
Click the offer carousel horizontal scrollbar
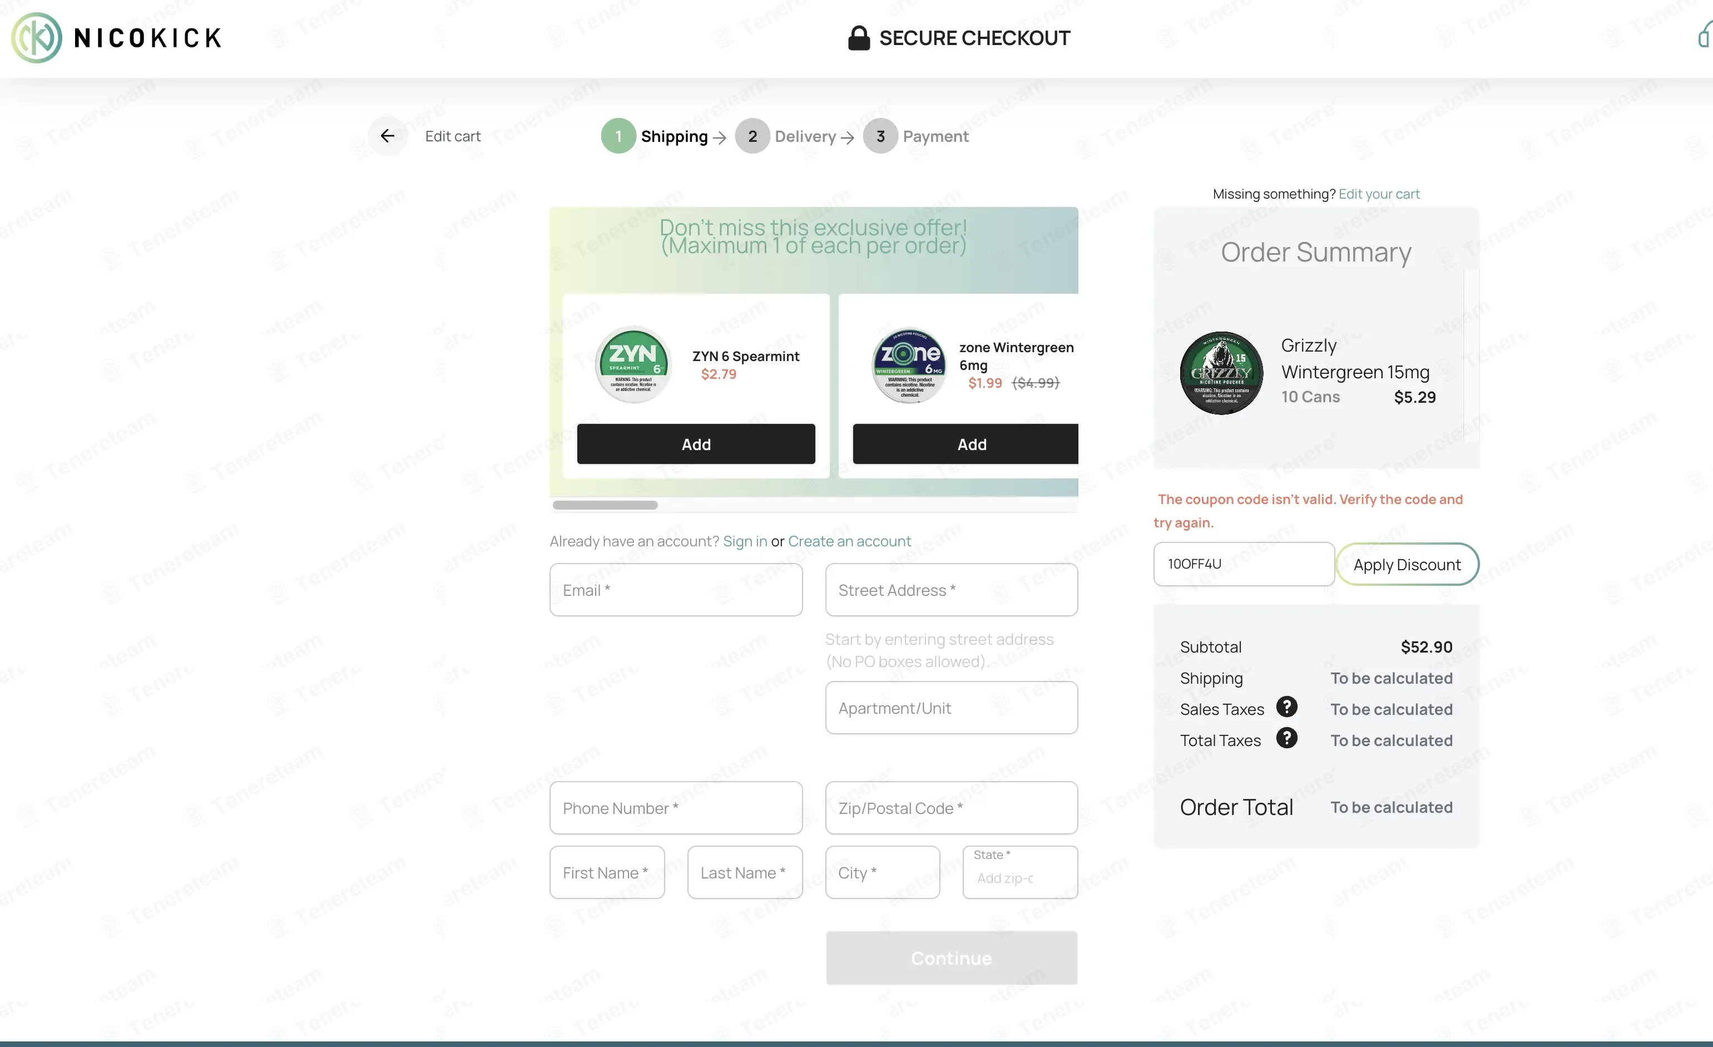click(x=605, y=505)
